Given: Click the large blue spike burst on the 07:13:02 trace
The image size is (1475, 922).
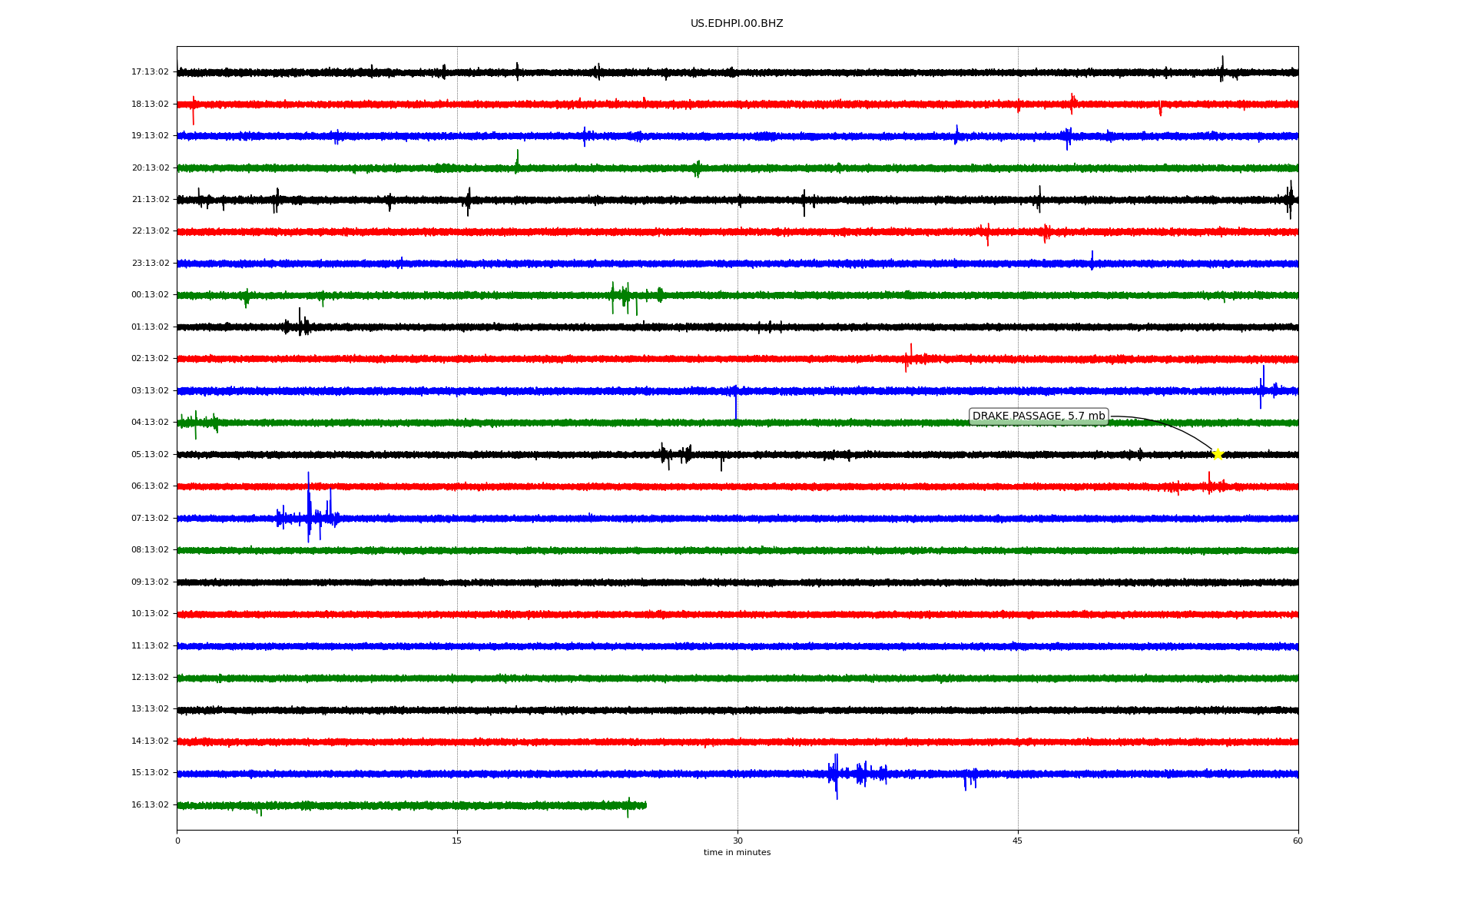Looking at the screenshot, I should [309, 509].
